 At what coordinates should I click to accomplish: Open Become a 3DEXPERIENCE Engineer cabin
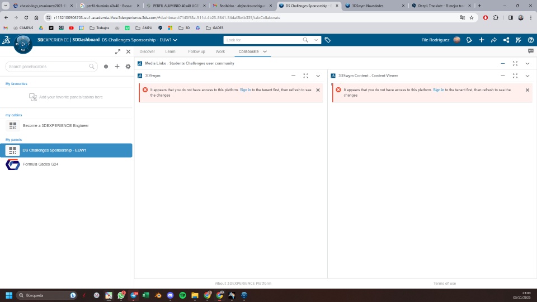coord(66,126)
